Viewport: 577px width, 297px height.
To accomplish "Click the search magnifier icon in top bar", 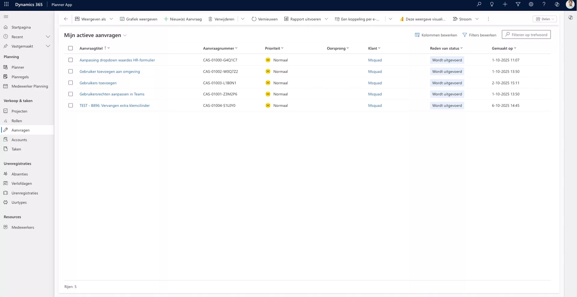I will [x=479, y=4].
